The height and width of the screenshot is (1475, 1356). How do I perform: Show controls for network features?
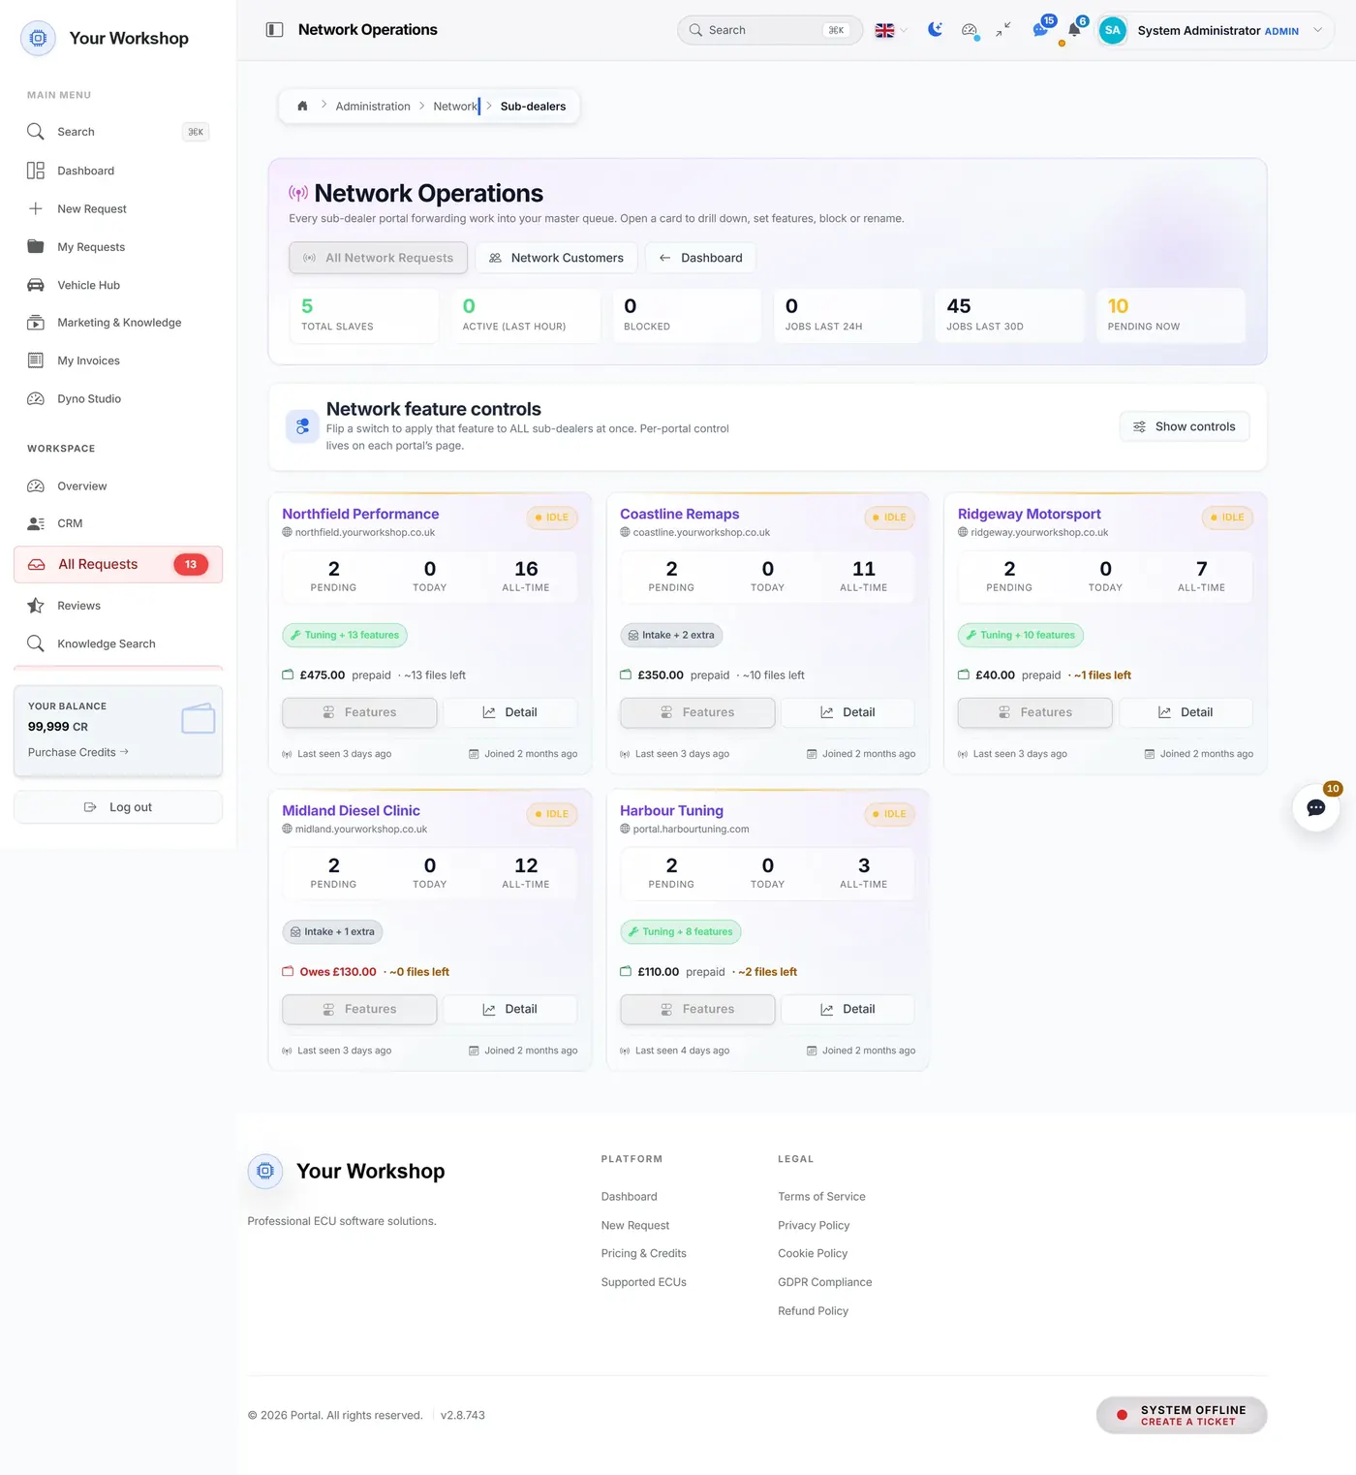tap(1185, 426)
